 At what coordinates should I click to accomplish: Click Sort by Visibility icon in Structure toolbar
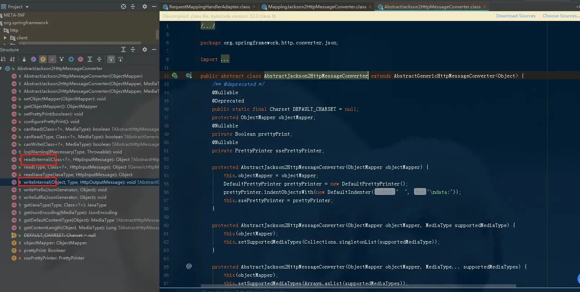point(3,59)
